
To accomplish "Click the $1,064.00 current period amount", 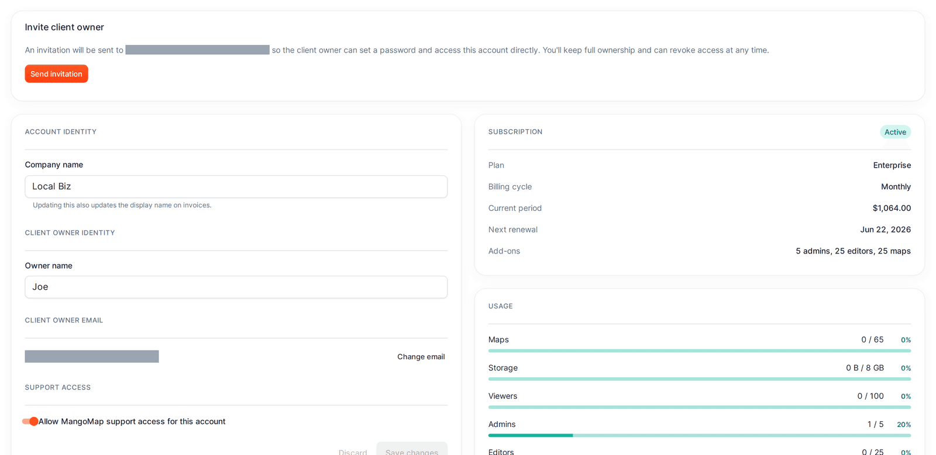I will coord(892,208).
